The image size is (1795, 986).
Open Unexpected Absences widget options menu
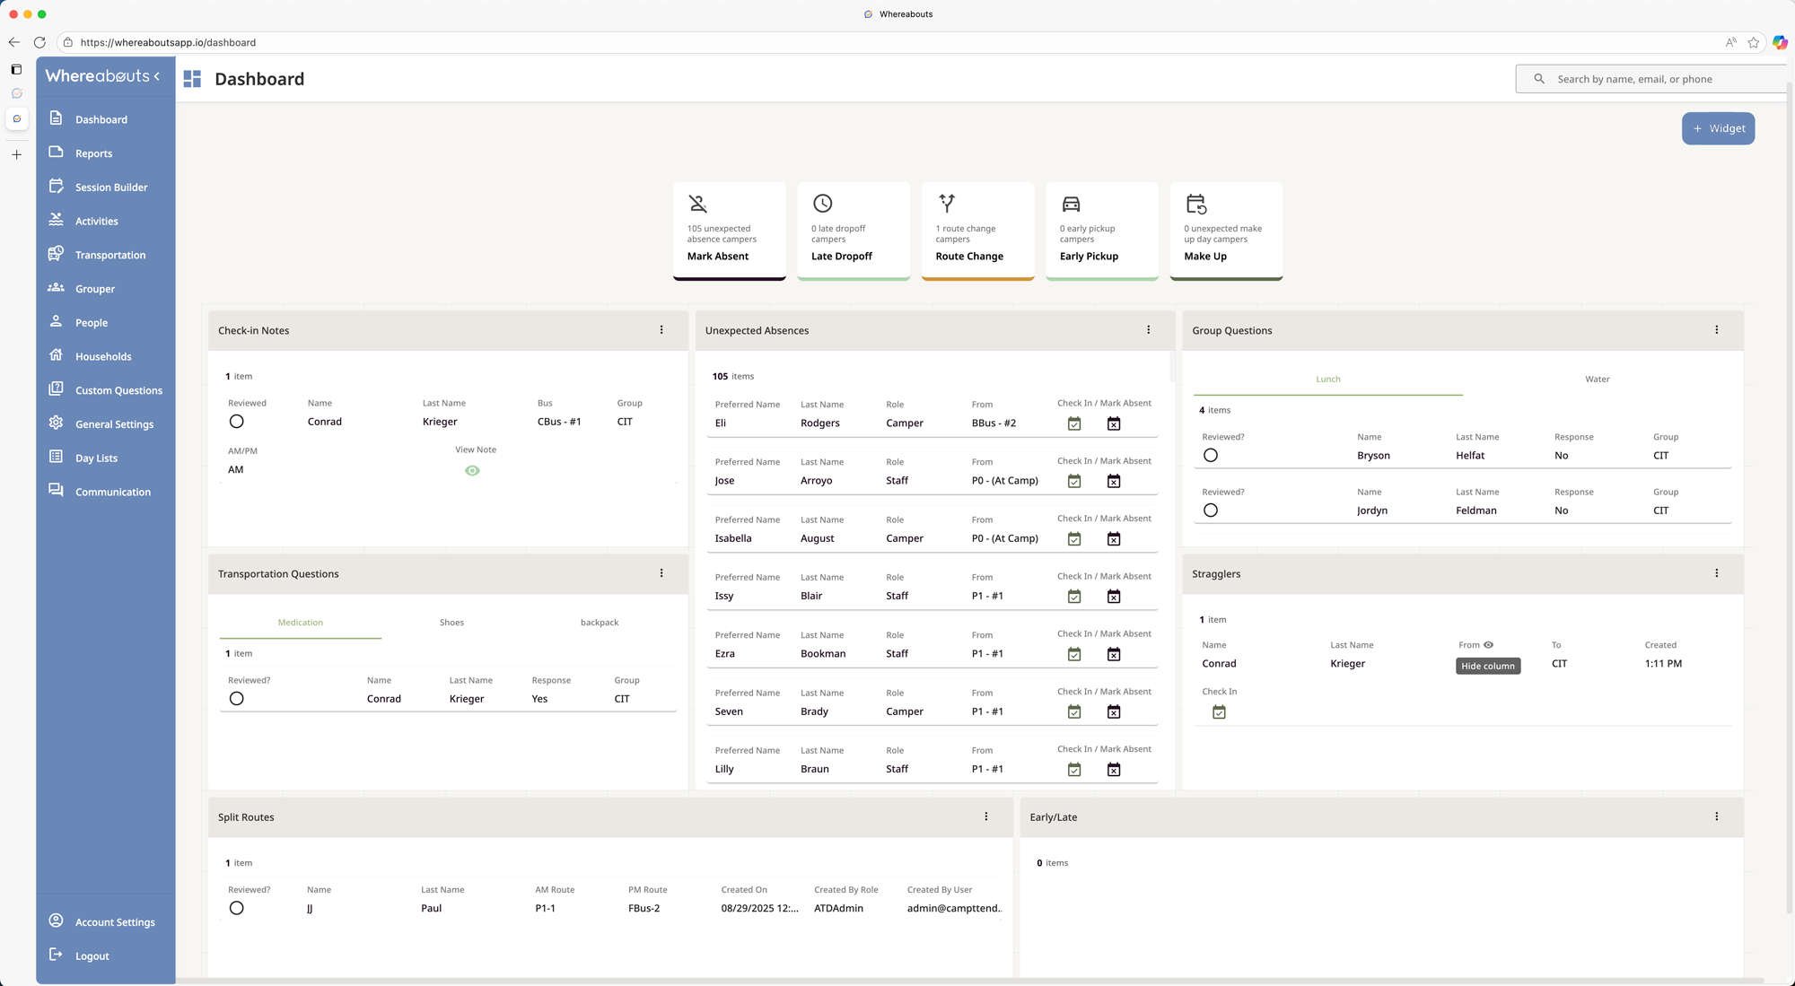[x=1148, y=330]
